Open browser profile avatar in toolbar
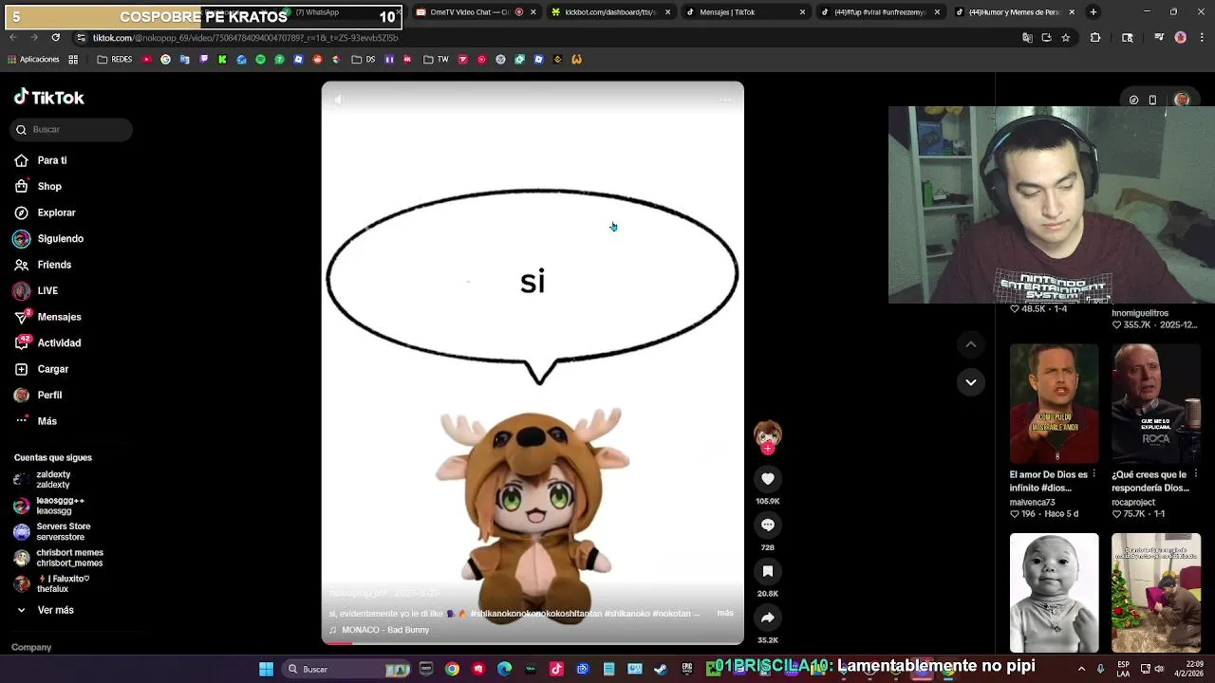Image resolution: width=1215 pixels, height=683 pixels. coord(1180,38)
